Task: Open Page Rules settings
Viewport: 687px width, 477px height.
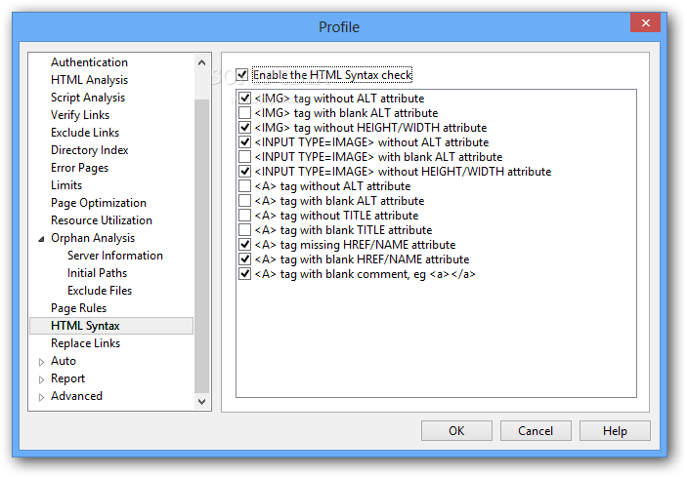Action: point(79,308)
